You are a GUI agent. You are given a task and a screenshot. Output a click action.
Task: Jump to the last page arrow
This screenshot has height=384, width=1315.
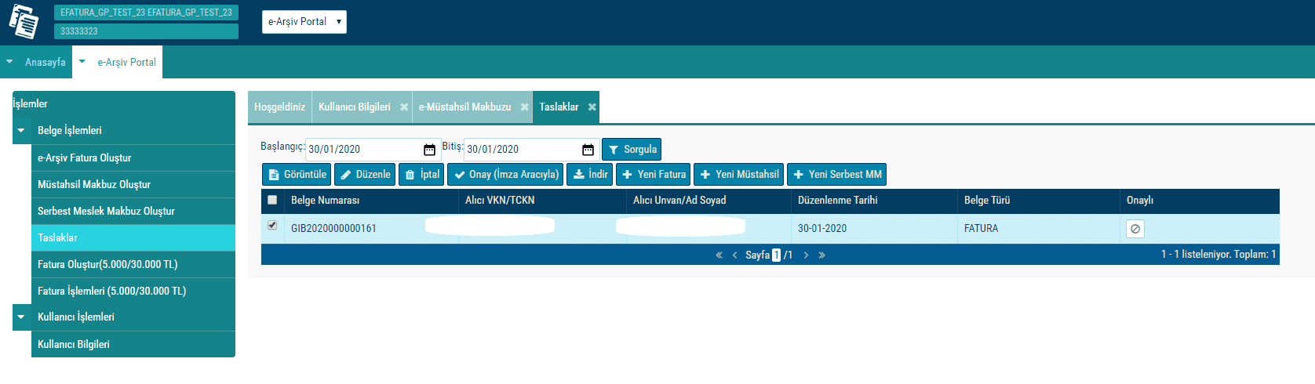[821, 255]
